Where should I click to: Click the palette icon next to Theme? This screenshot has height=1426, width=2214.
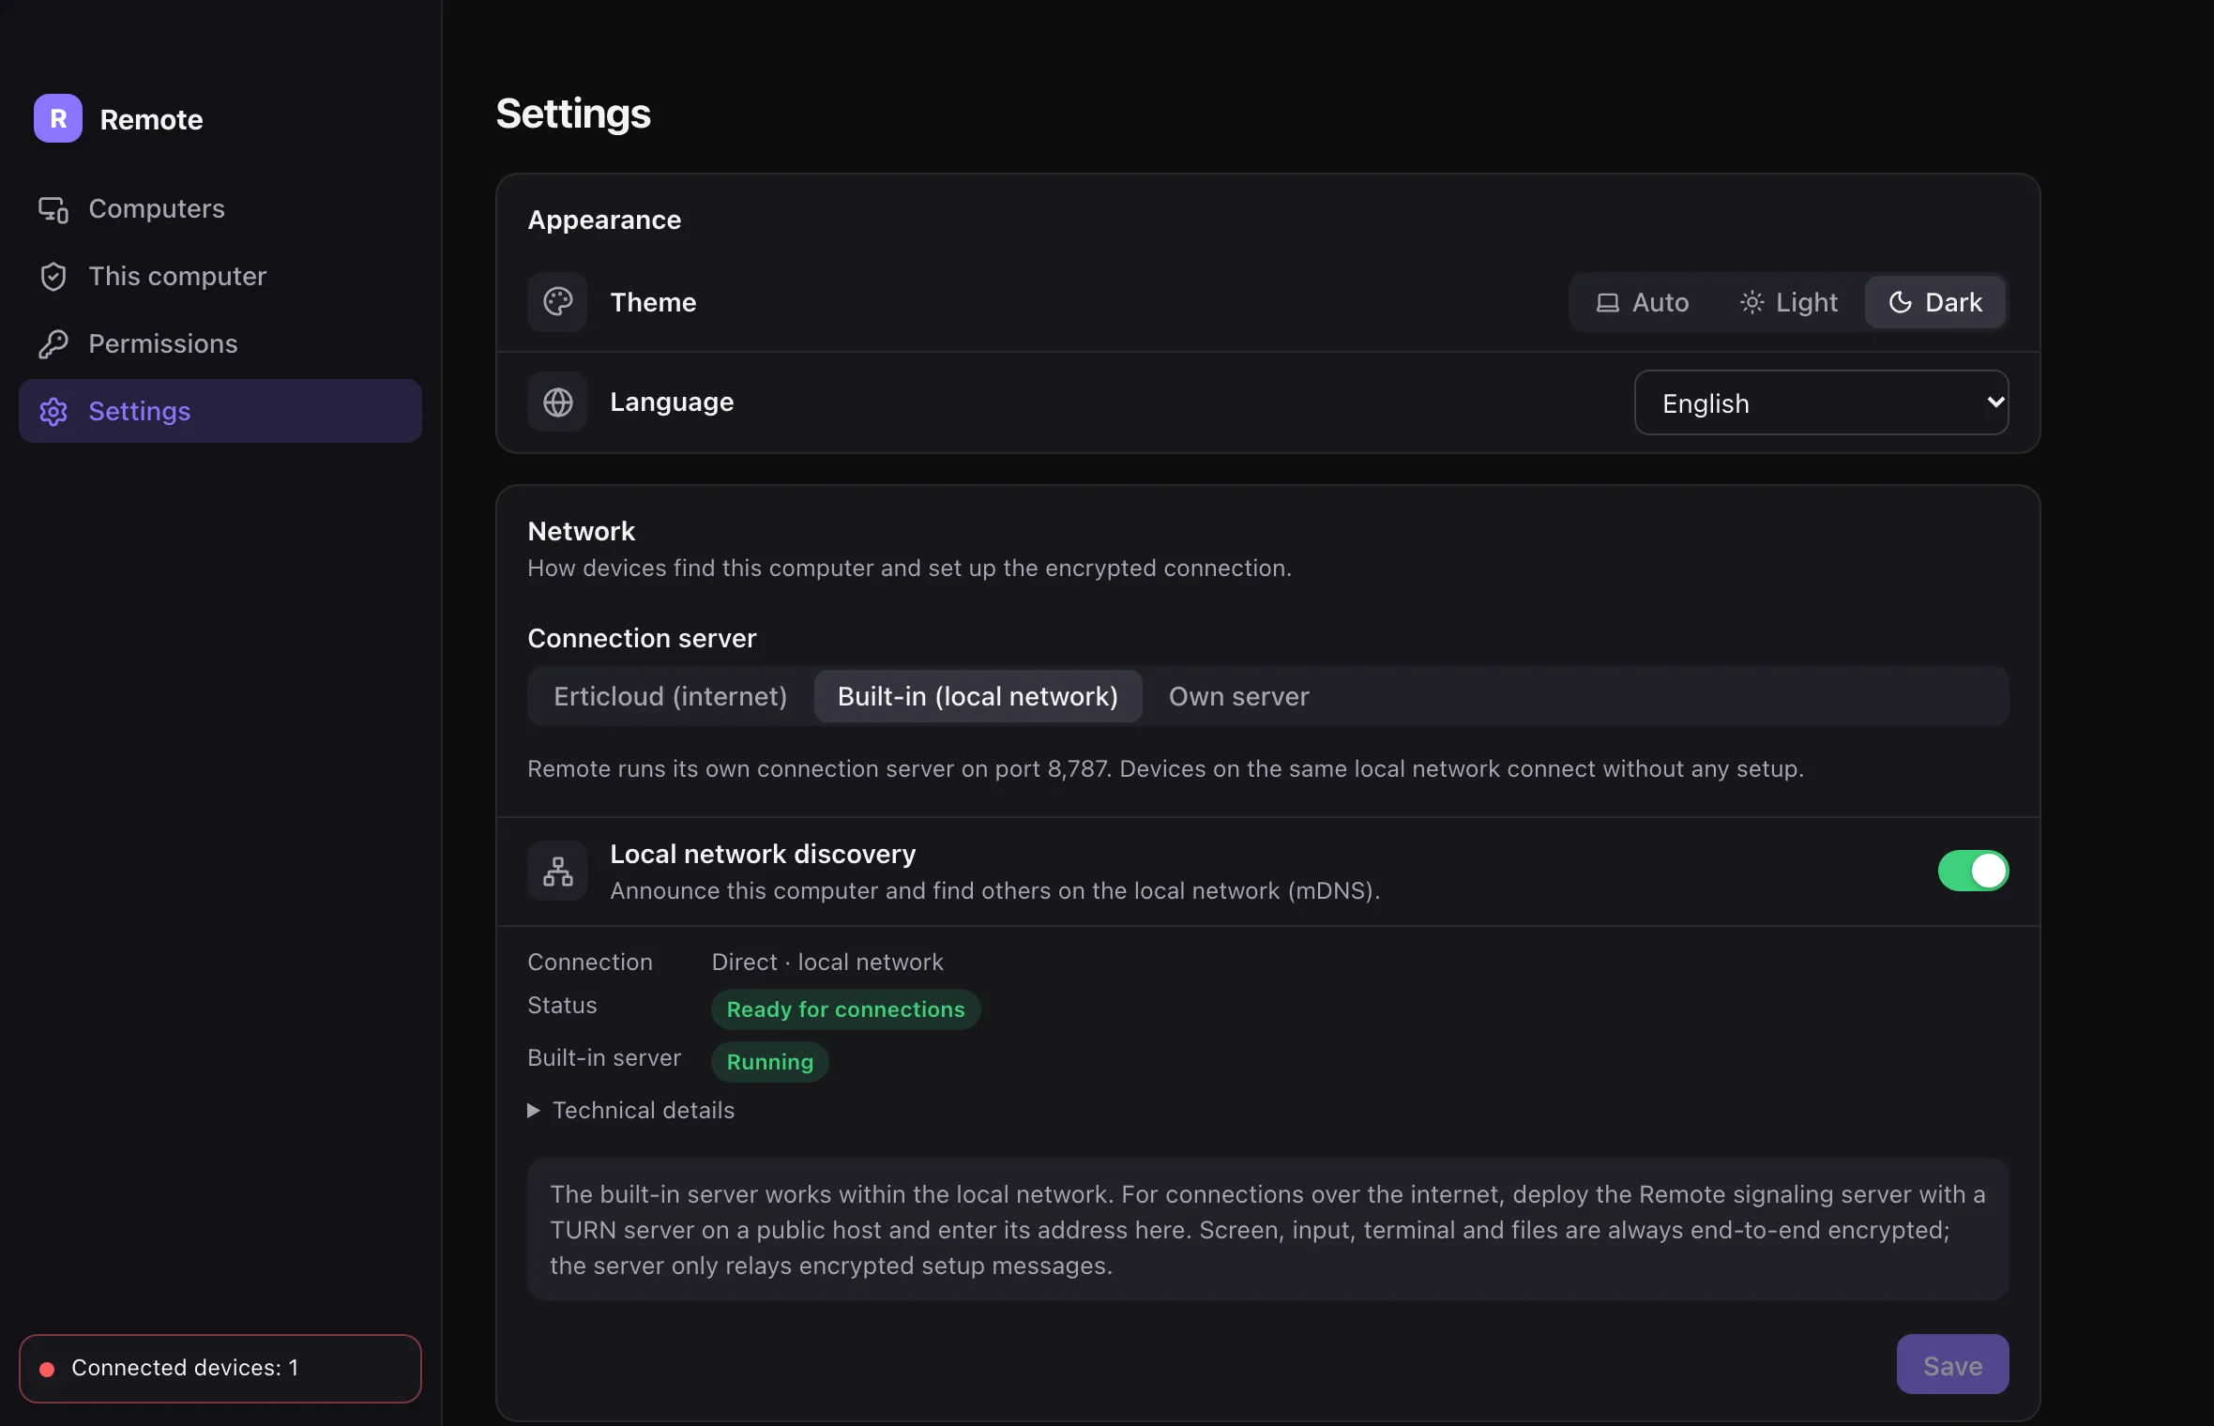(557, 302)
